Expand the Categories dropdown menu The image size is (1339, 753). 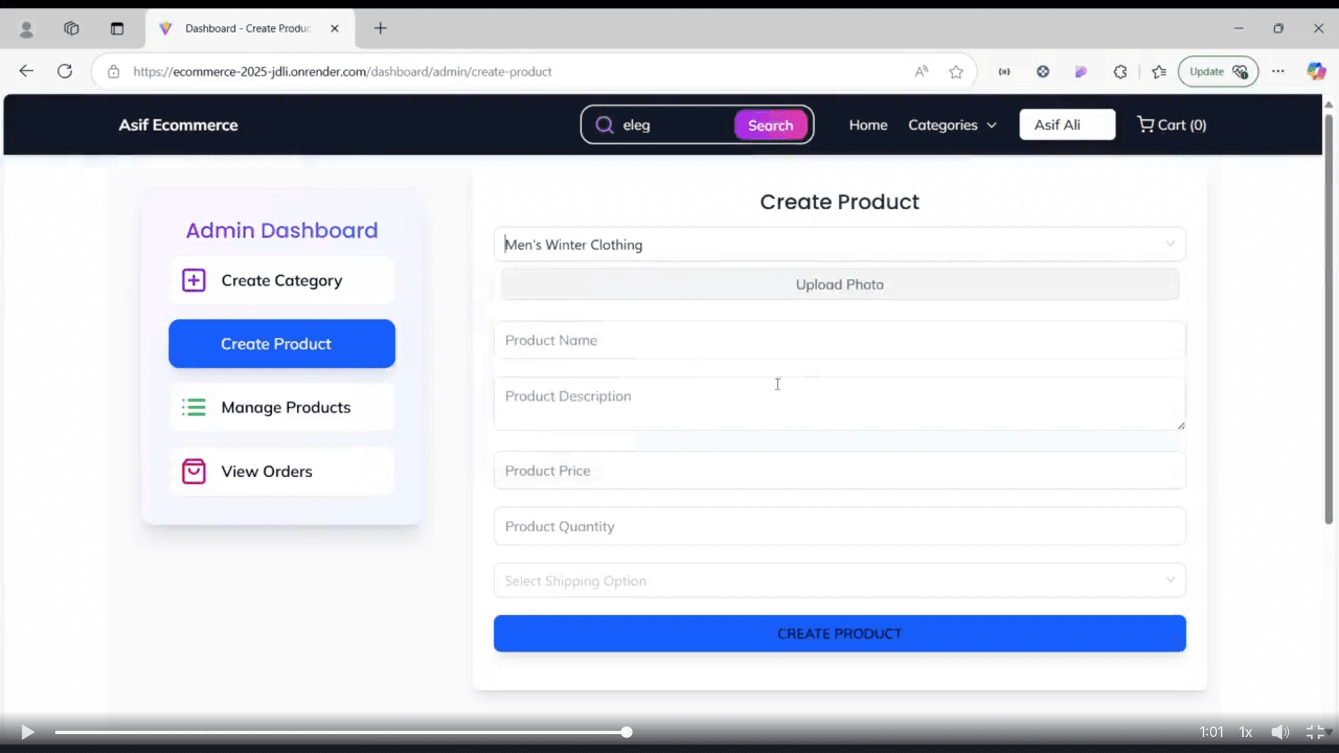952,125
